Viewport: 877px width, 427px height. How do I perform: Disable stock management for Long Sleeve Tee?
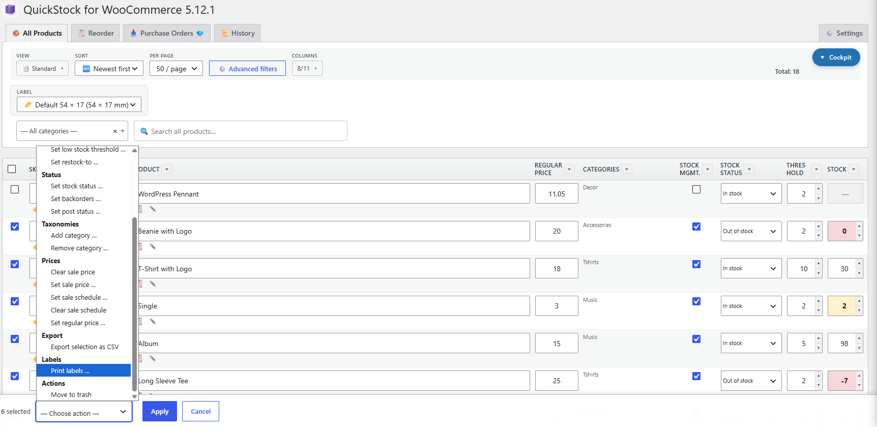pos(696,376)
